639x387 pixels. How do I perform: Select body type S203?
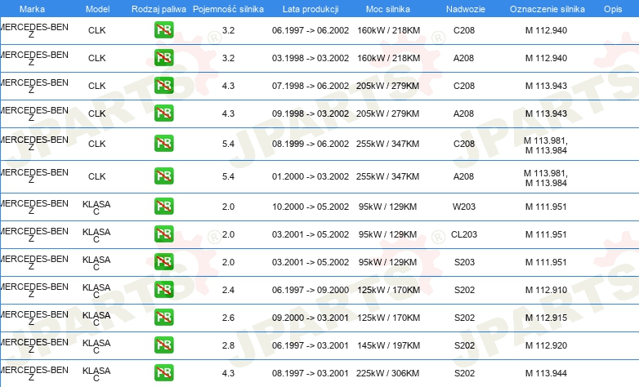tap(464, 262)
